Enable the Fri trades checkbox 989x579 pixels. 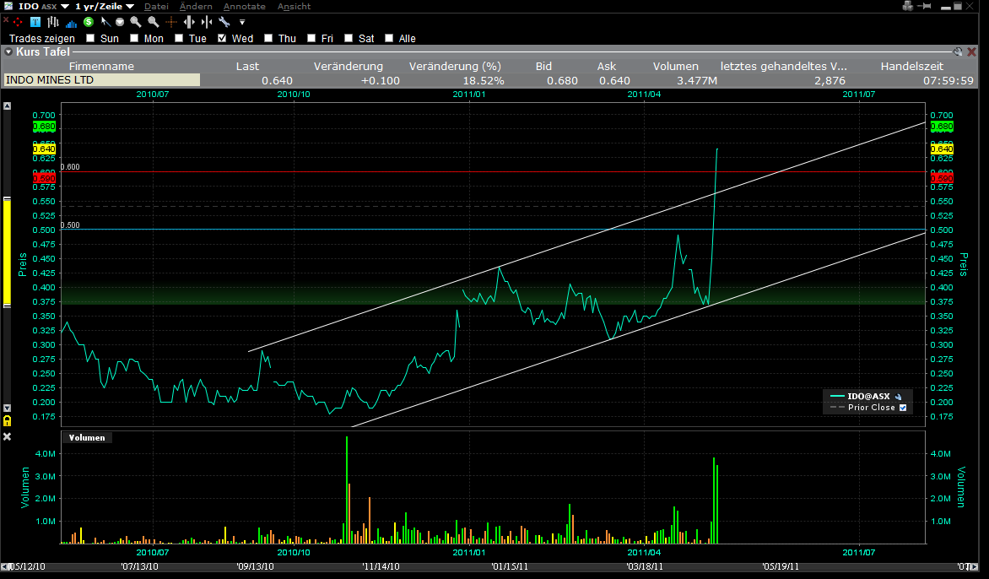click(311, 39)
